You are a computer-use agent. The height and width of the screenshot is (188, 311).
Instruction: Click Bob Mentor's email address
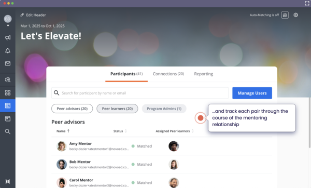coord(99,167)
